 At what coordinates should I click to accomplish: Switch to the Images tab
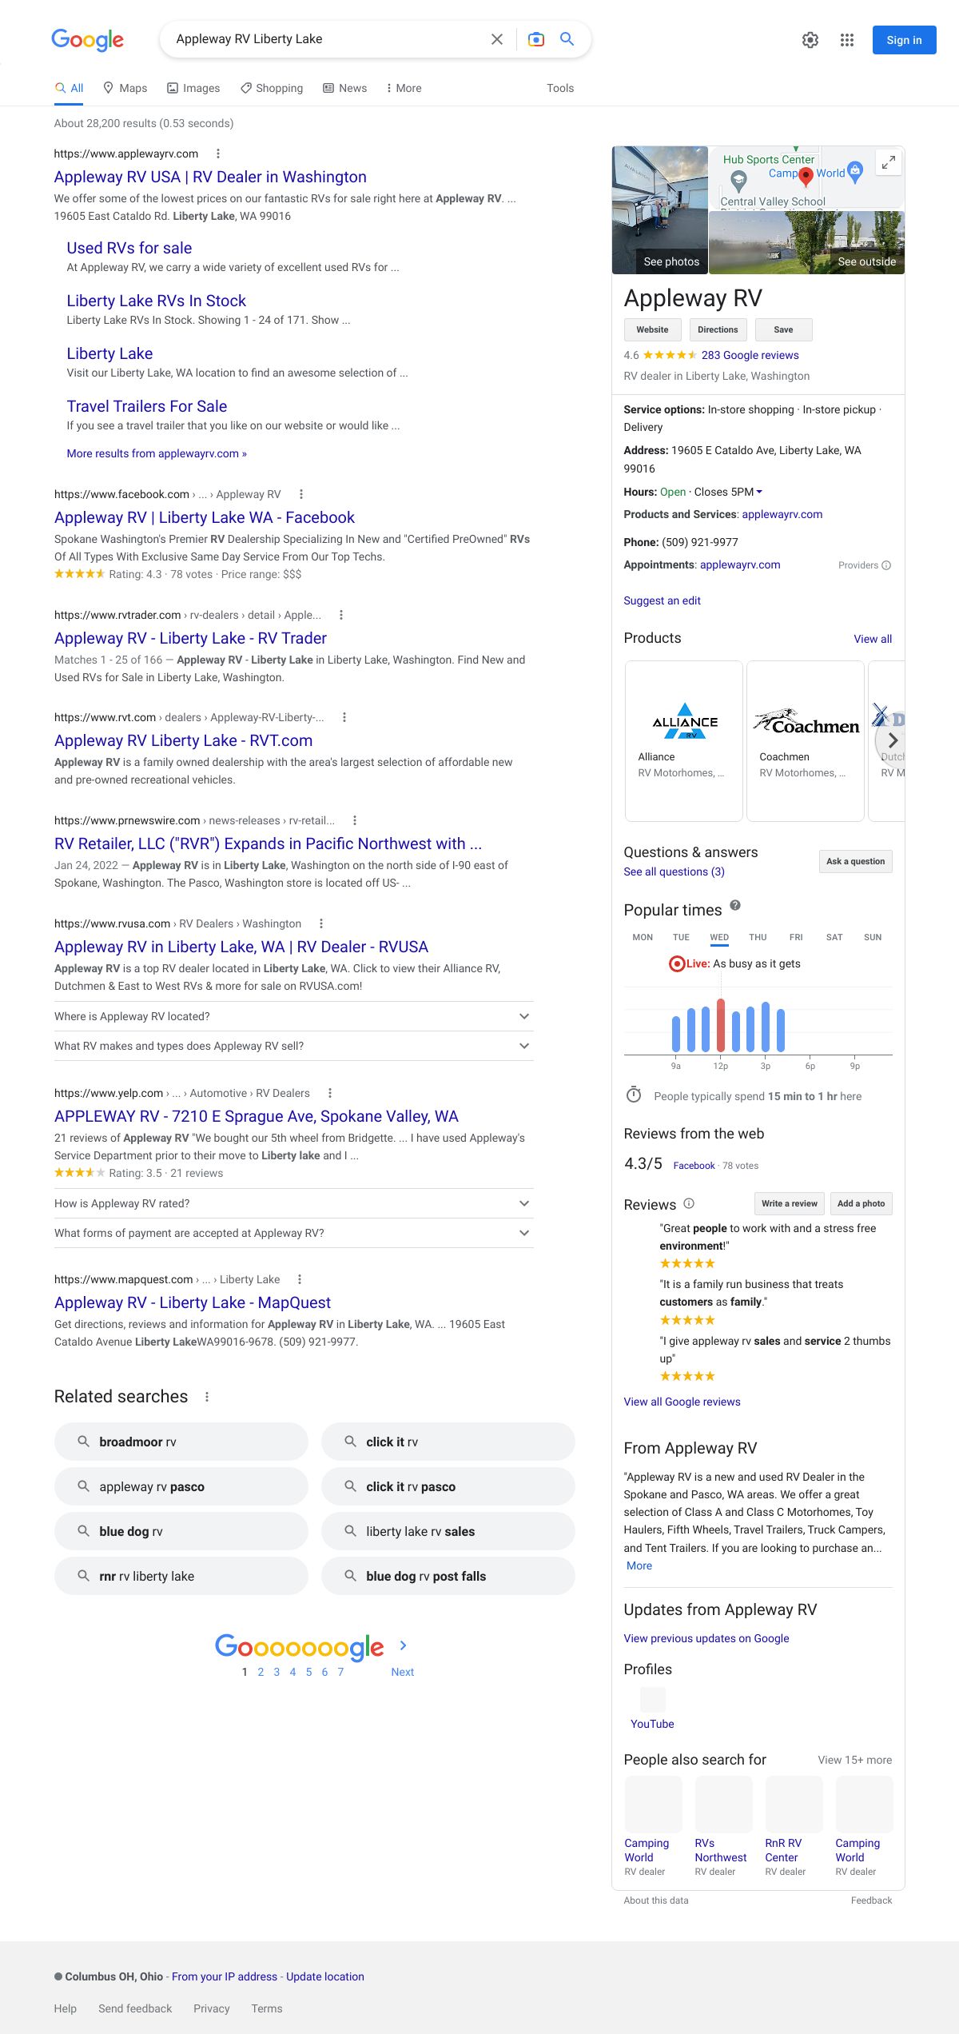(193, 88)
